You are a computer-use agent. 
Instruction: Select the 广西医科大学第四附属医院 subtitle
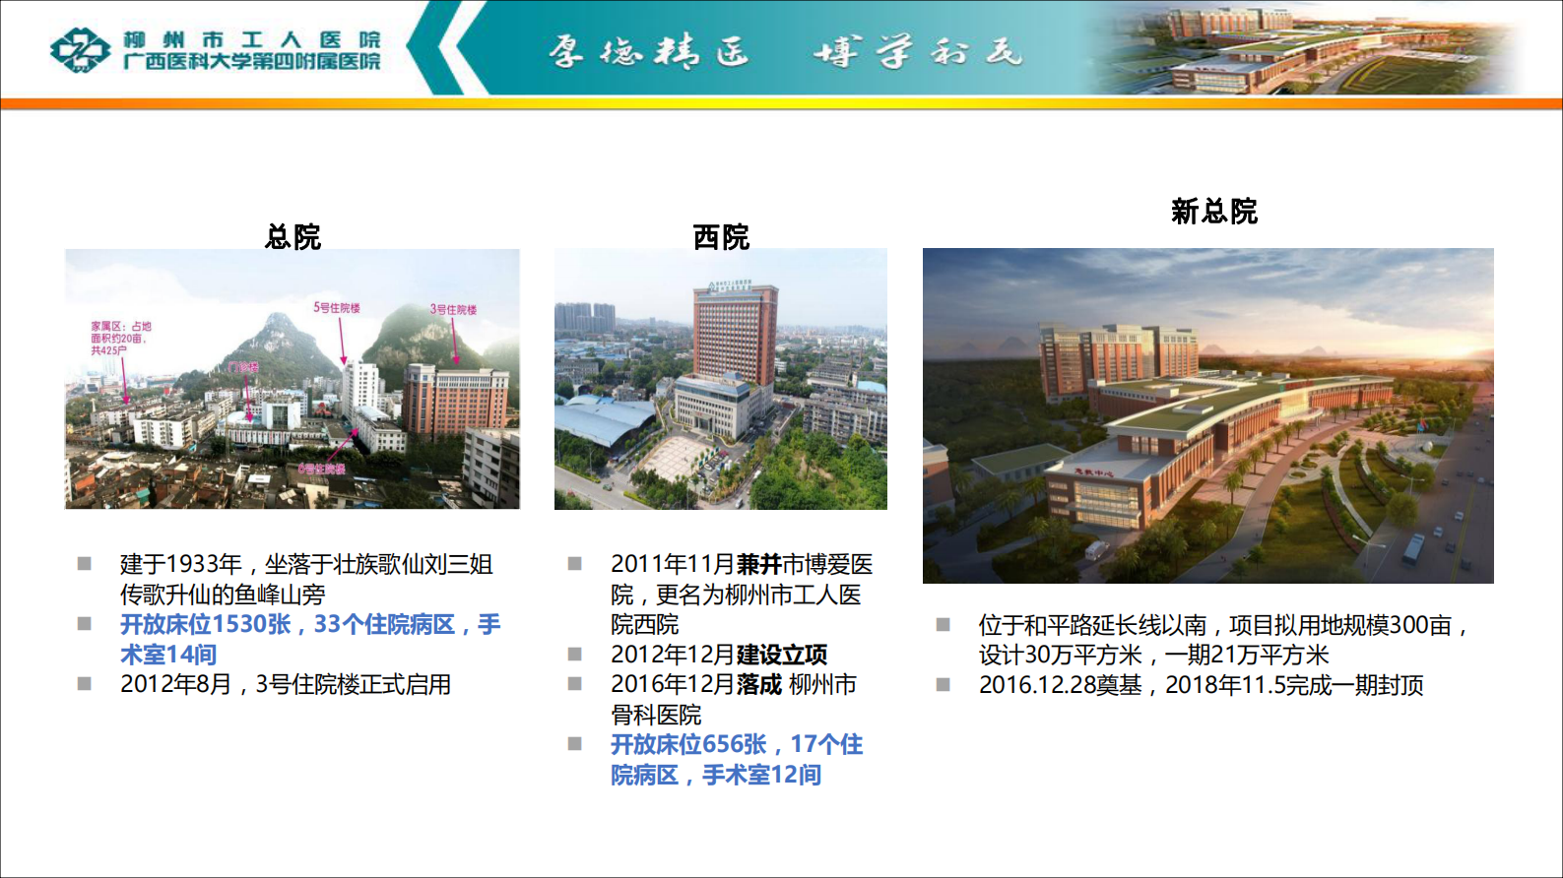251,61
